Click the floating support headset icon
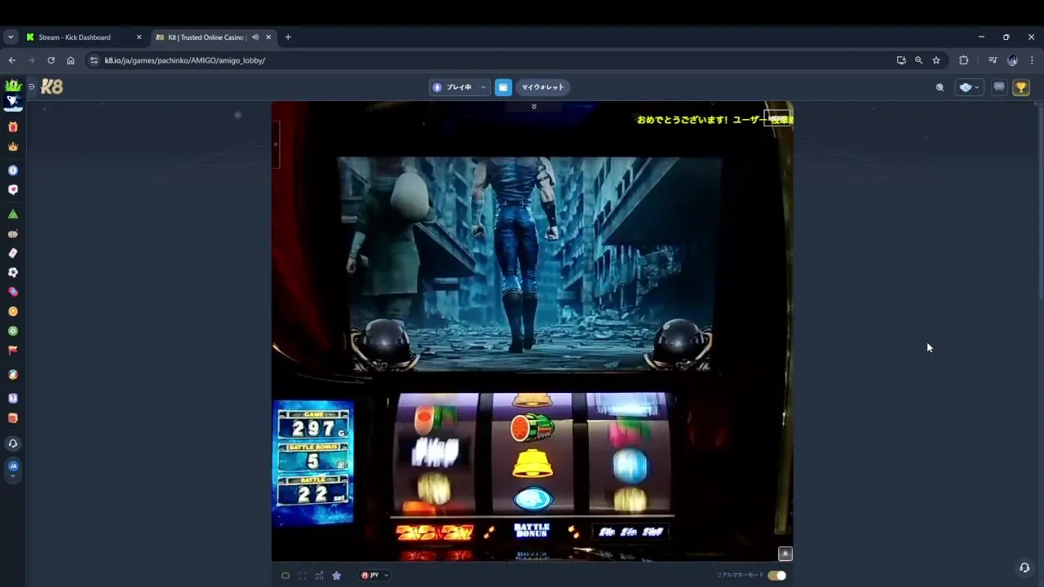 [1024, 567]
